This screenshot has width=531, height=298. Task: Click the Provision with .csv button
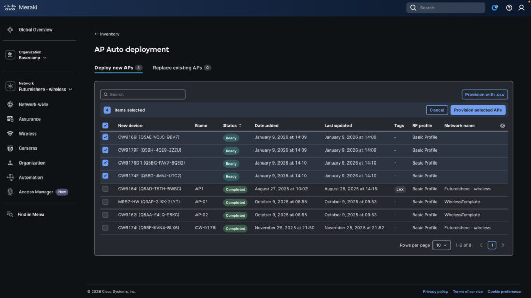point(484,94)
